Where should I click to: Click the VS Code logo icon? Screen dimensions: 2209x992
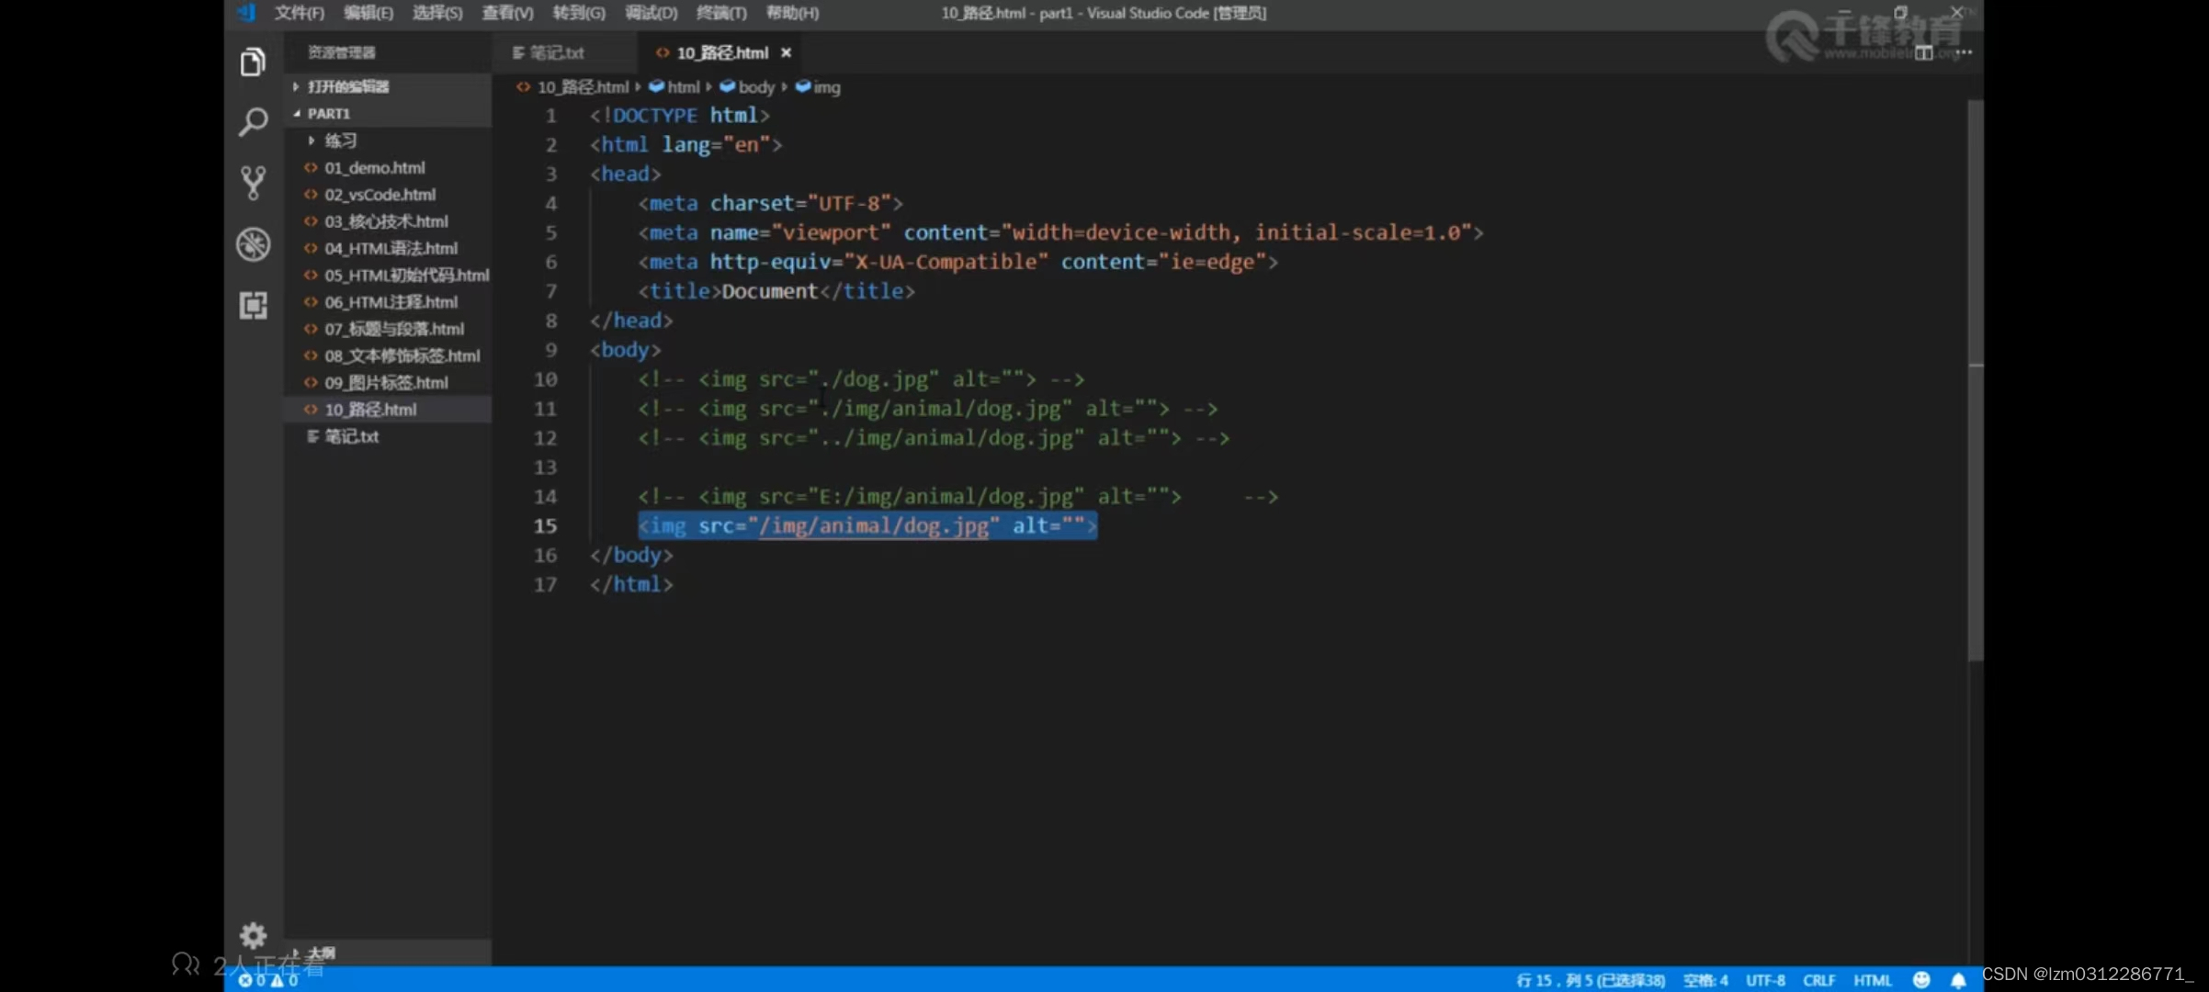[246, 13]
